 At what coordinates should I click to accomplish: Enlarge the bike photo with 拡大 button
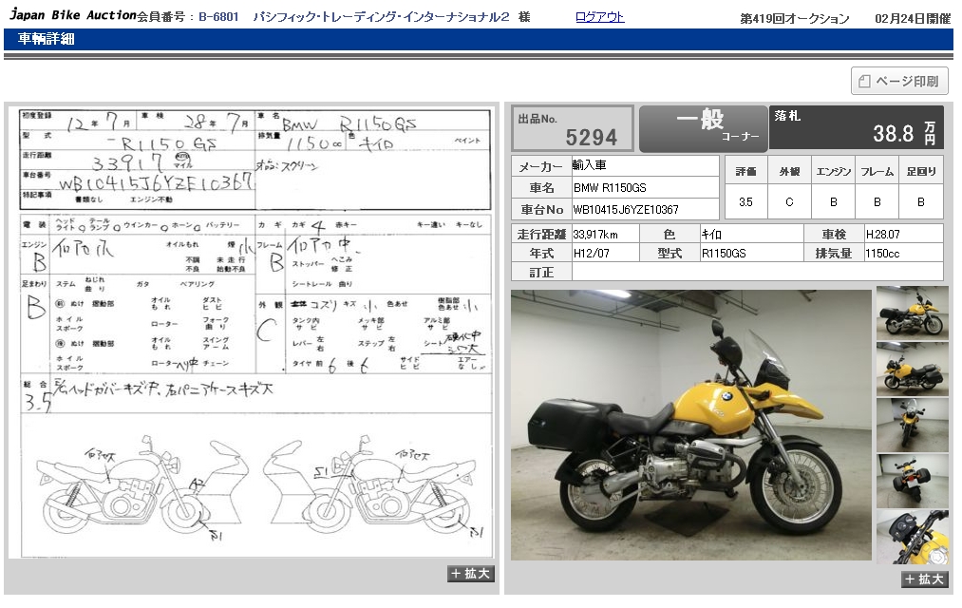click(924, 579)
